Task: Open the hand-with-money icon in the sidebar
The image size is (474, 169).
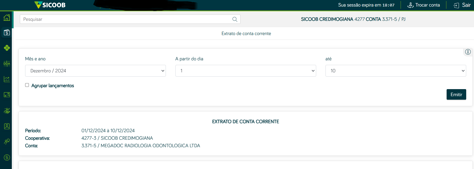Action: [7, 110]
